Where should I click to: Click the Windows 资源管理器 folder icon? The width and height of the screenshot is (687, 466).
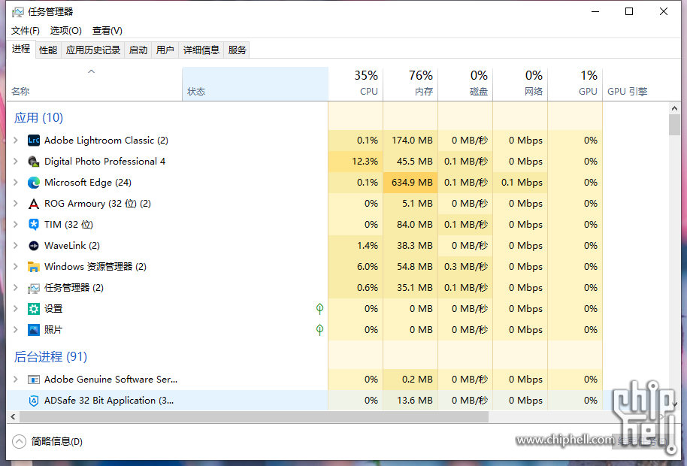(34, 266)
